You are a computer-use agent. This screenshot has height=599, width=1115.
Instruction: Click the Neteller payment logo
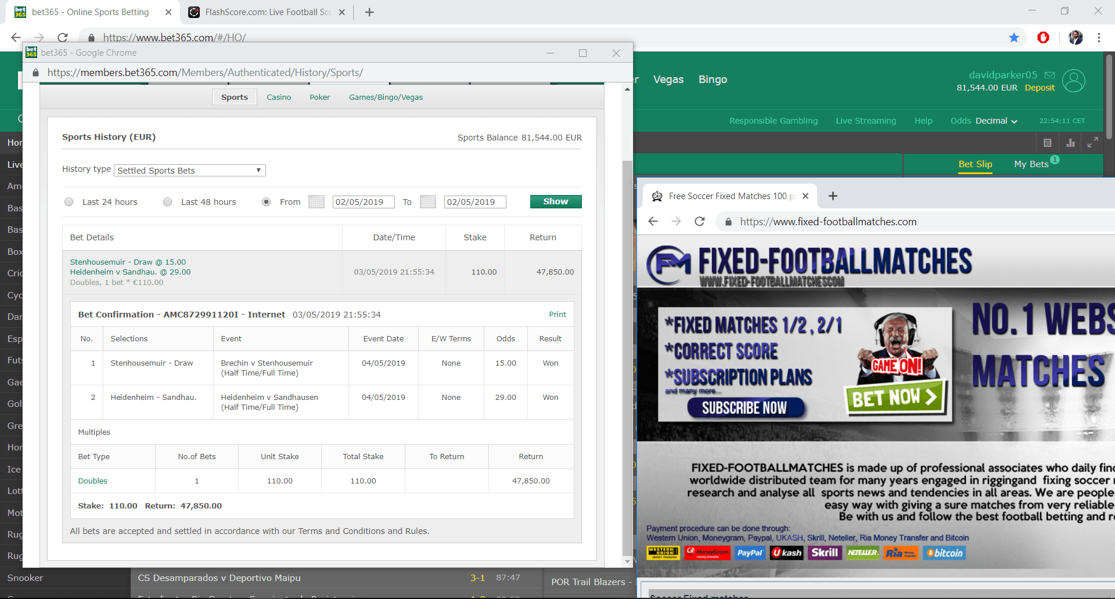(x=863, y=553)
